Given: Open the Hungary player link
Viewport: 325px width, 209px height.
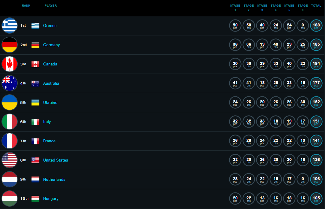Looking at the screenshot, I should click(x=51, y=198).
